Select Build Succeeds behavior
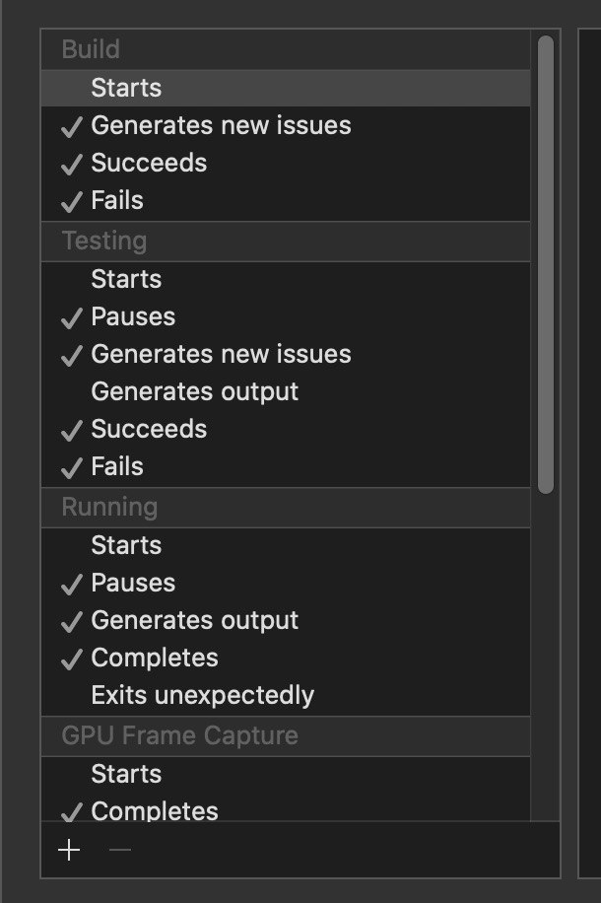 pyautogui.click(x=149, y=163)
